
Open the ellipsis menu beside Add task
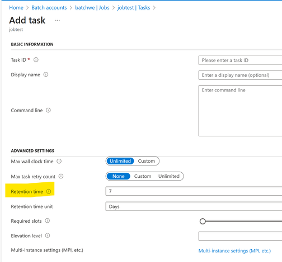pos(58,20)
